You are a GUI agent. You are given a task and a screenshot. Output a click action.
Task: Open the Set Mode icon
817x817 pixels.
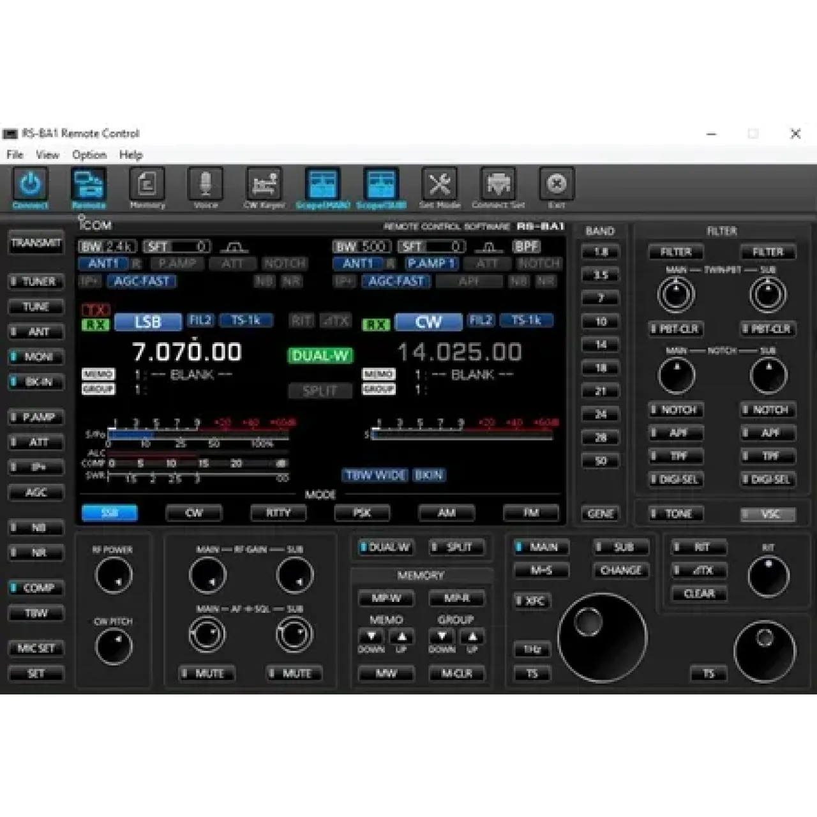(x=439, y=186)
